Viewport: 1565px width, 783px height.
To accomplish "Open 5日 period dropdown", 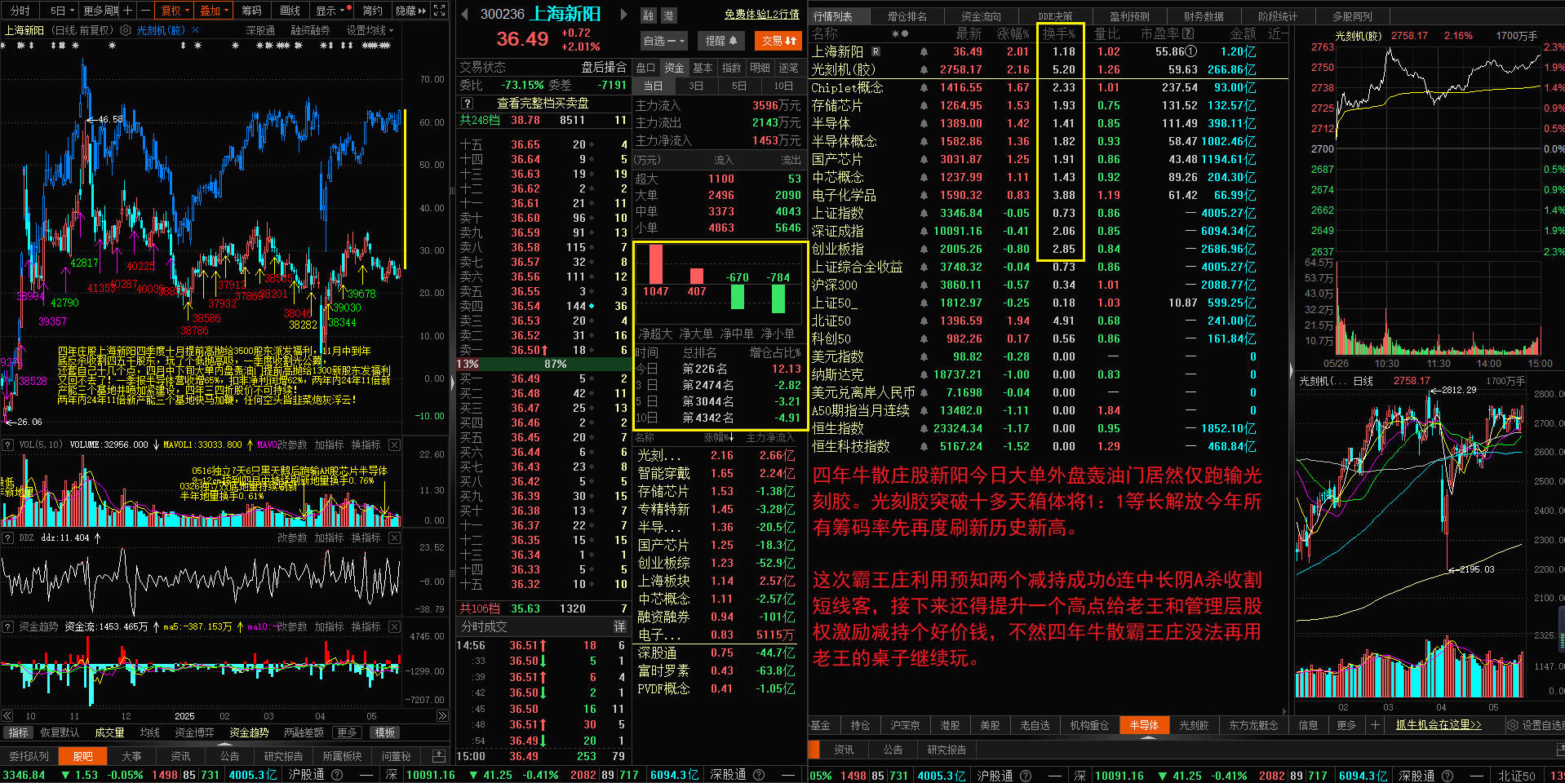I will click(x=61, y=11).
